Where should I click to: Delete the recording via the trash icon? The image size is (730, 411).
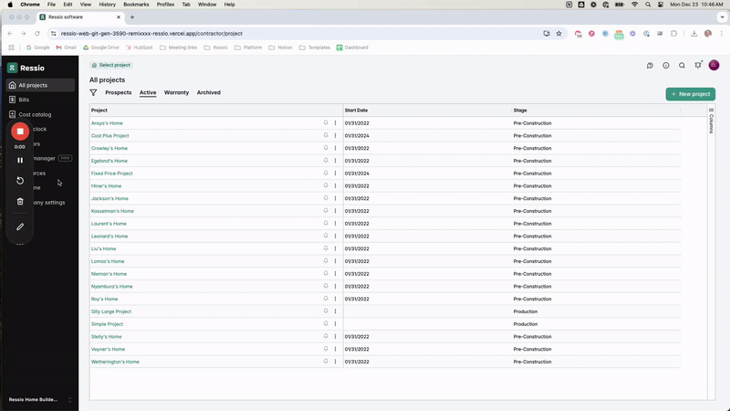pos(20,202)
